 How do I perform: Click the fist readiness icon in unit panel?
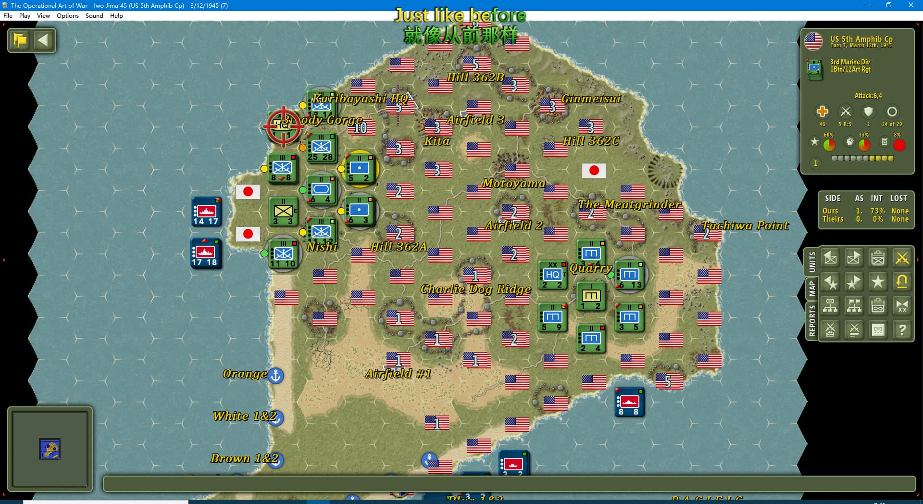pyautogui.click(x=850, y=142)
